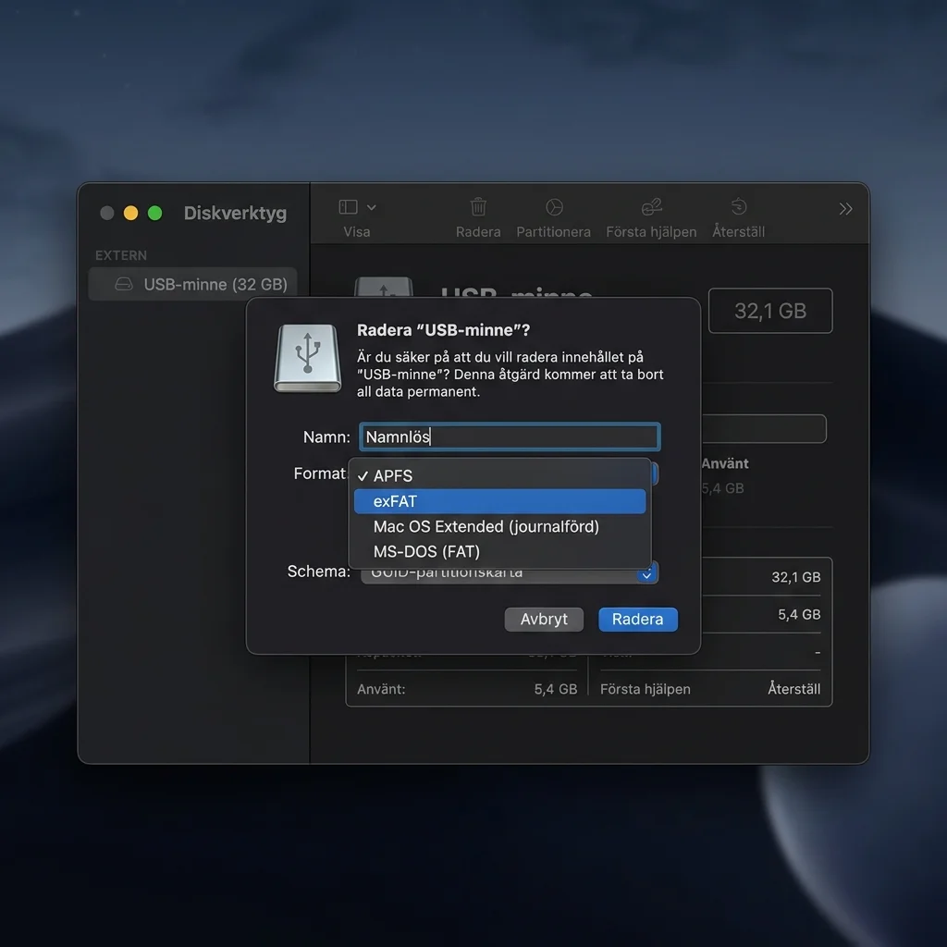Expand the Visa chevron menu

pyautogui.click(x=372, y=207)
